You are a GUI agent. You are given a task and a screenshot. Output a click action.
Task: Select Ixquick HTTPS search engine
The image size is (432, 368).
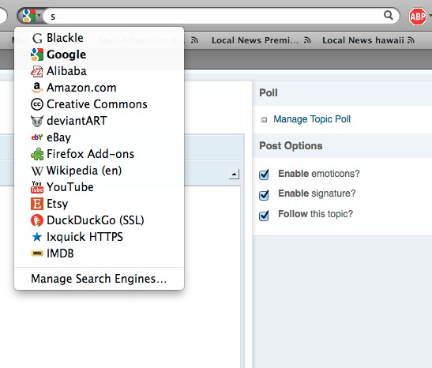[100, 237]
